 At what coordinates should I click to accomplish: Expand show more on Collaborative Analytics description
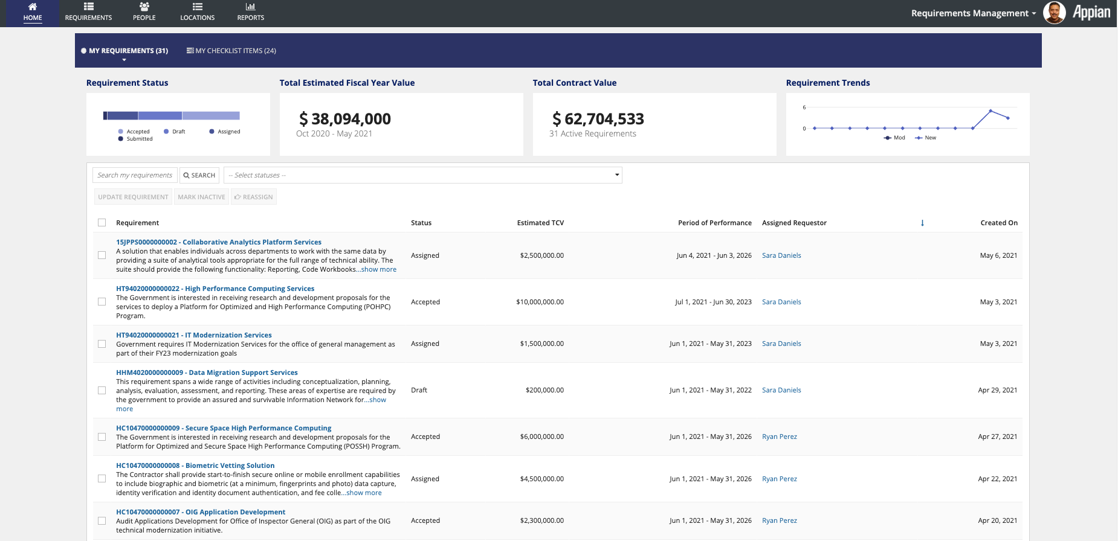pyautogui.click(x=378, y=269)
